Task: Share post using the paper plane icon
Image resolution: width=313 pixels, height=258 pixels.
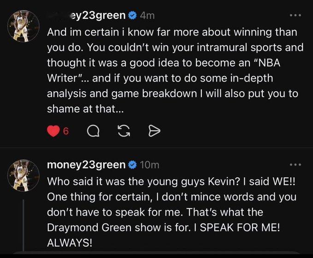Action: [154, 131]
